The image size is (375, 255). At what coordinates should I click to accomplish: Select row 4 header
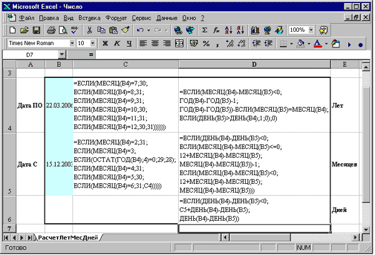9,105
